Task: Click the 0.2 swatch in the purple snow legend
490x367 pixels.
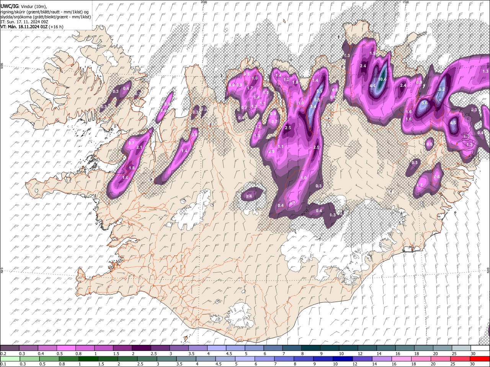Action: 10,348
